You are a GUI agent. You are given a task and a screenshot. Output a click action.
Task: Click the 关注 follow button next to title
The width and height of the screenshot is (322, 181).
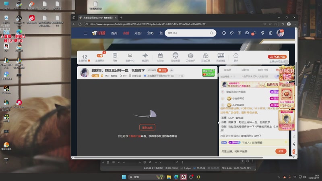pos(163,70)
